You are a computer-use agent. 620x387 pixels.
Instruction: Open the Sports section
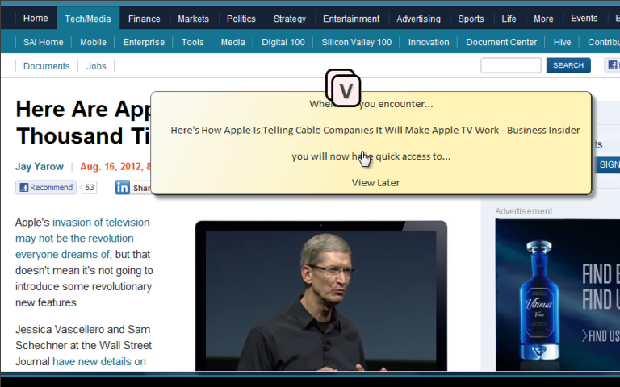[x=471, y=19]
